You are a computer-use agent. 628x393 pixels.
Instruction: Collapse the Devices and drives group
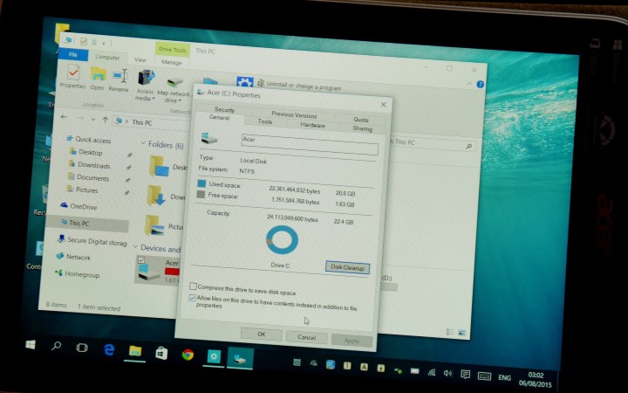tap(135, 246)
